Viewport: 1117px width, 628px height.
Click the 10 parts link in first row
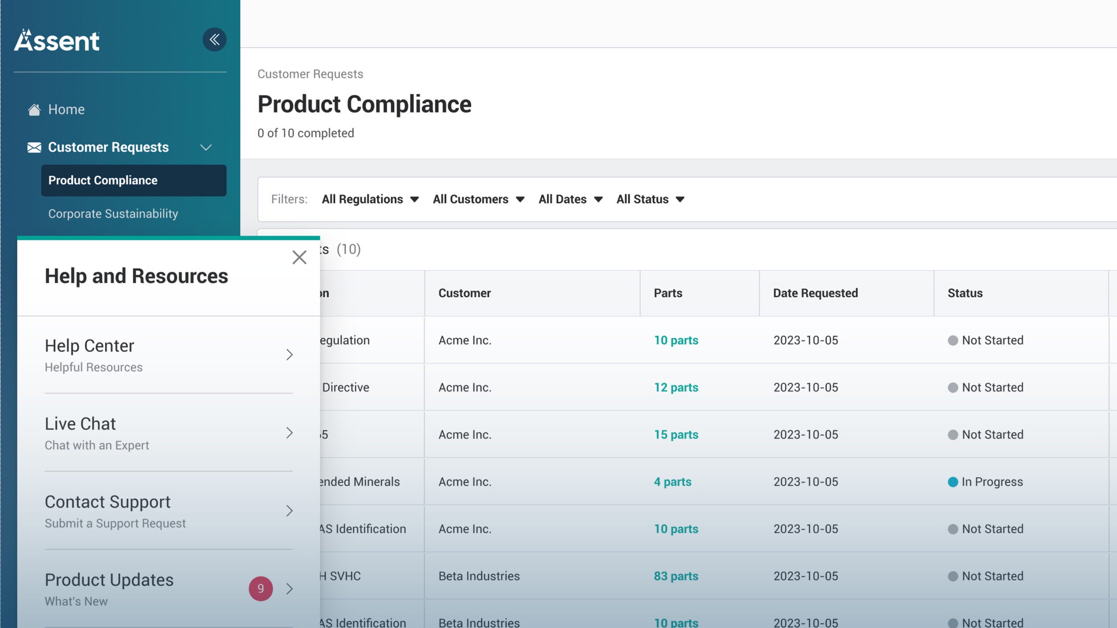tap(676, 340)
